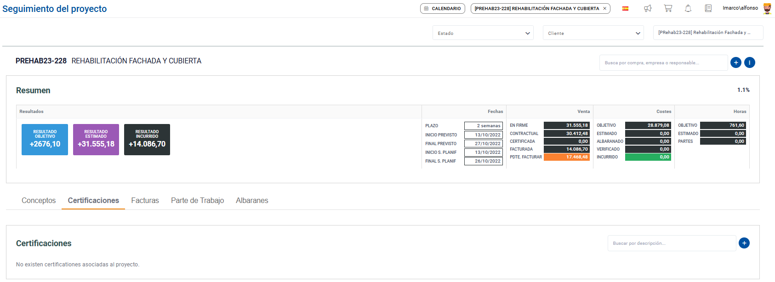Switch to the Facturas tab
The height and width of the screenshot is (282, 775).
pyautogui.click(x=145, y=200)
